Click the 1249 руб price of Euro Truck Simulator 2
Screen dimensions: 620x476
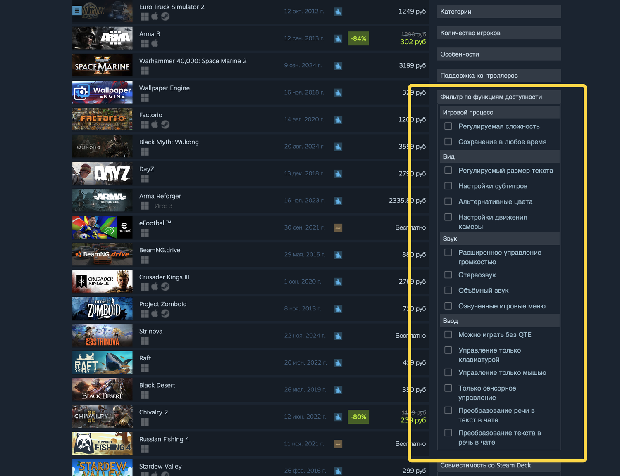[x=412, y=11]
